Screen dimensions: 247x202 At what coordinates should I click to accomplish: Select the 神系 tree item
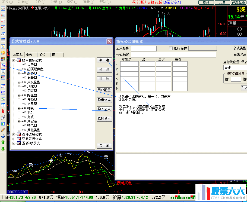(30, 108)
